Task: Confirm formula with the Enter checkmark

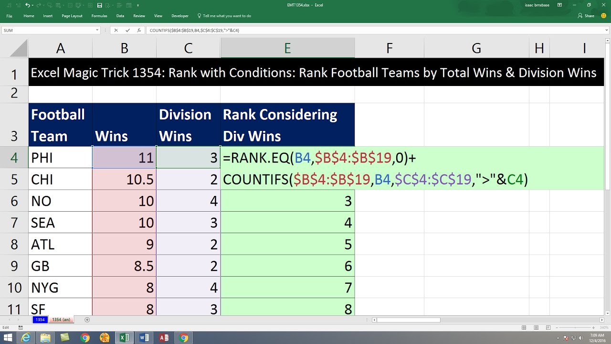Action: (127, 30)
